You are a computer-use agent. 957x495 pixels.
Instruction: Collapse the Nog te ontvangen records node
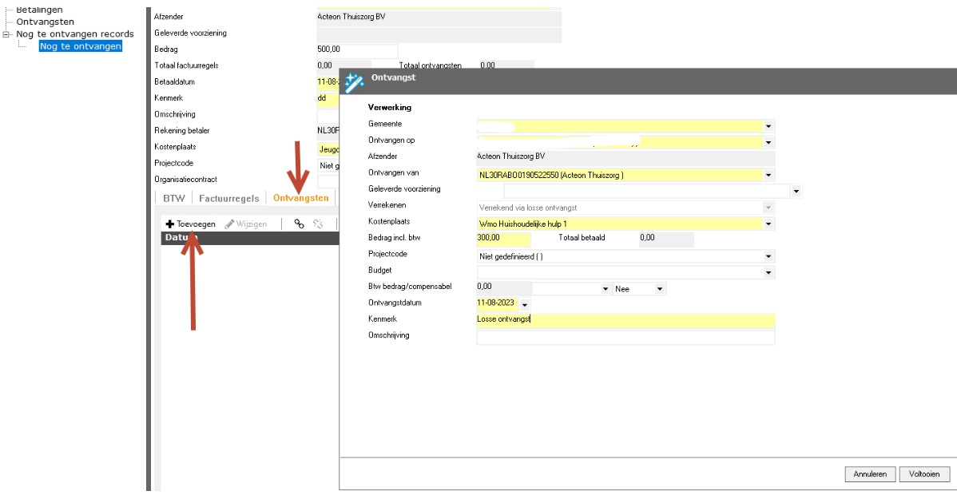click(x=7, y=34)
